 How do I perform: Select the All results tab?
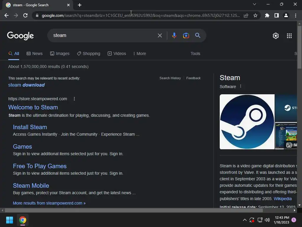pyautogui.click(x=14, y=54)
